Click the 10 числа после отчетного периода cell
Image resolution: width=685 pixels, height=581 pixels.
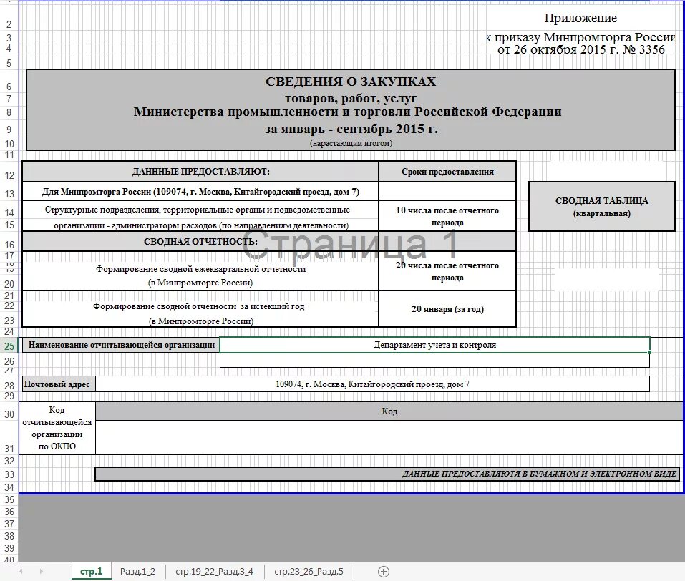click(447, 216)
